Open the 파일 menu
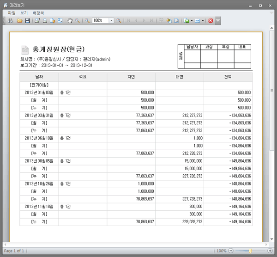277x257 pixels. tap(12, 13)
